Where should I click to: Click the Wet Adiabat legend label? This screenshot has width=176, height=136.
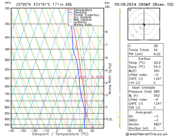tap(83, 20)
